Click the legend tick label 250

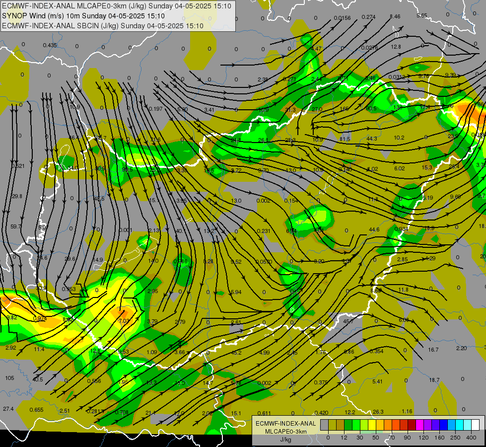(x=455, y=438)
